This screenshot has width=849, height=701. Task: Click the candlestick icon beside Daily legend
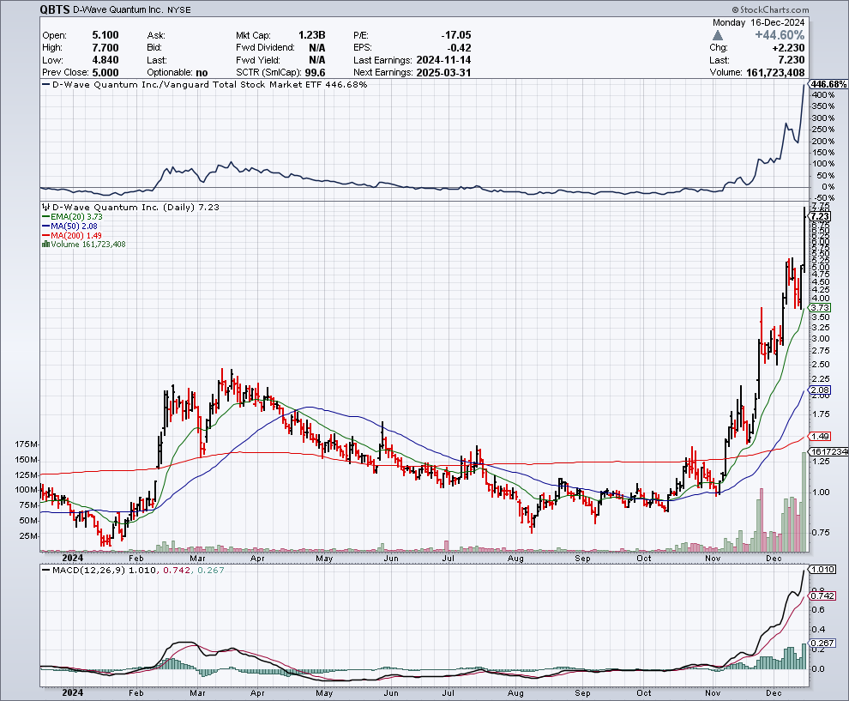coord(45,207)
